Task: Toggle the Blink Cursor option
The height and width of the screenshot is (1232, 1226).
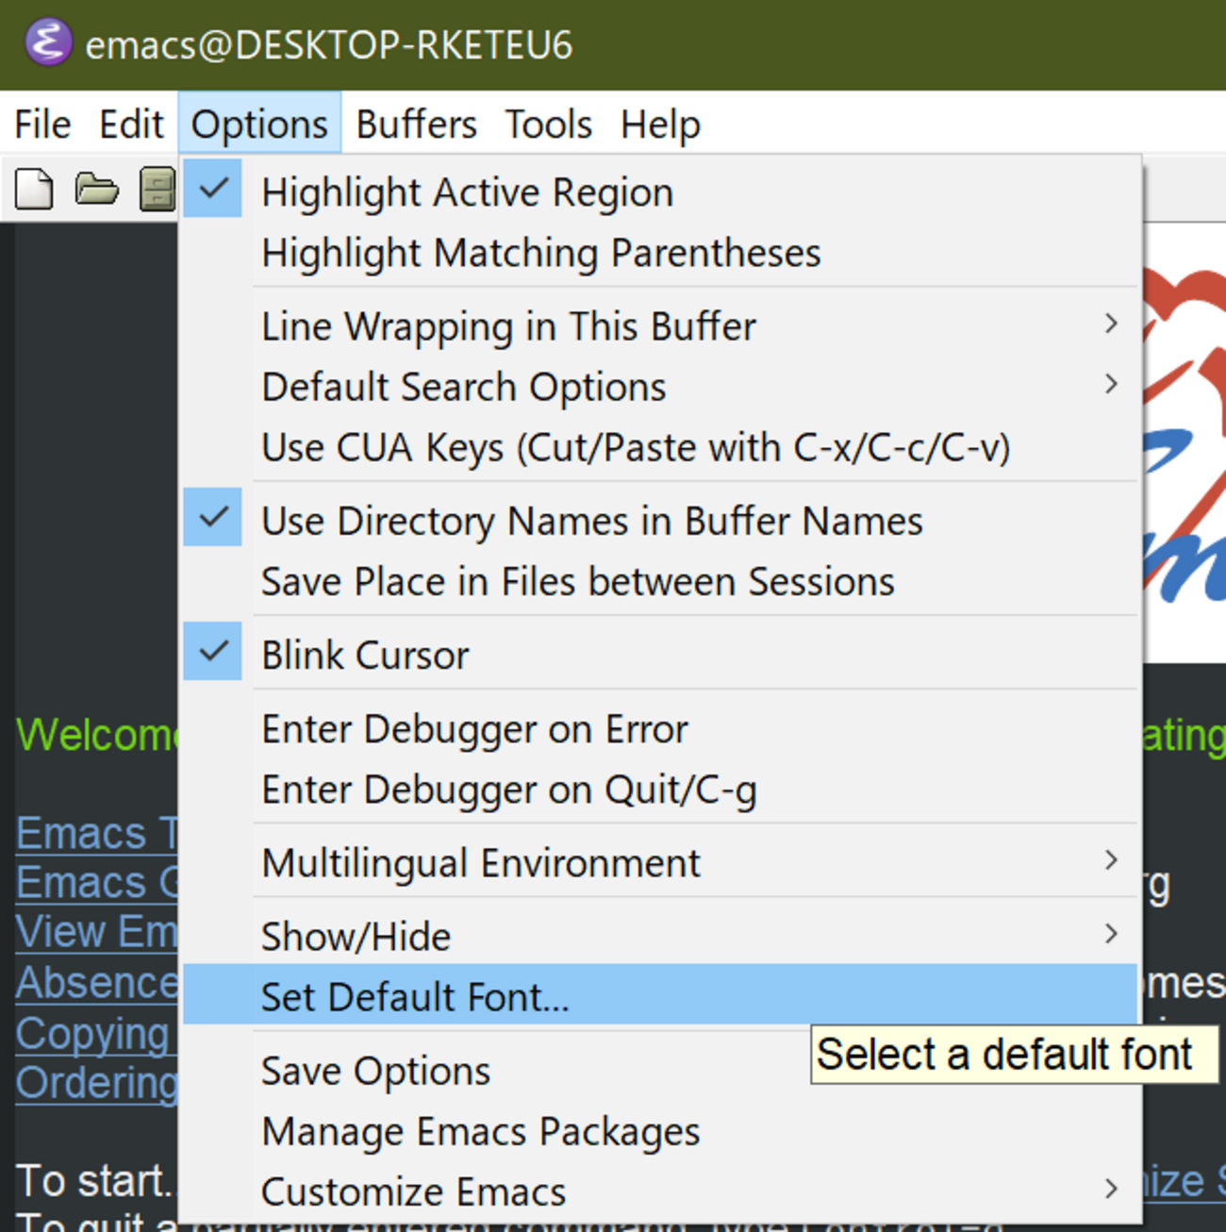Action: click(x=660, y=655)
